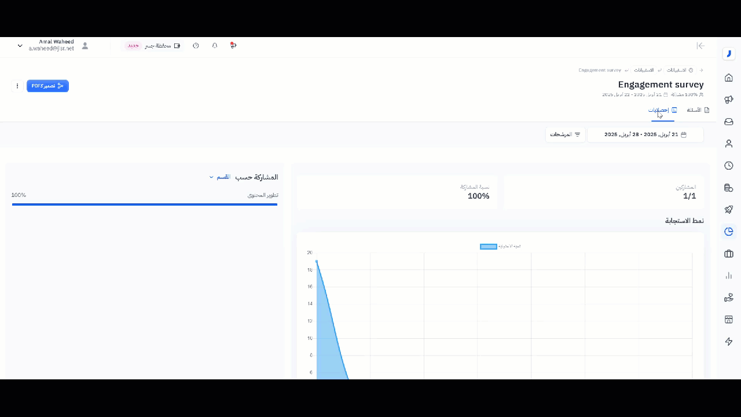
Task: Select the إحصائيات tab
Action: tap(662, 110)
